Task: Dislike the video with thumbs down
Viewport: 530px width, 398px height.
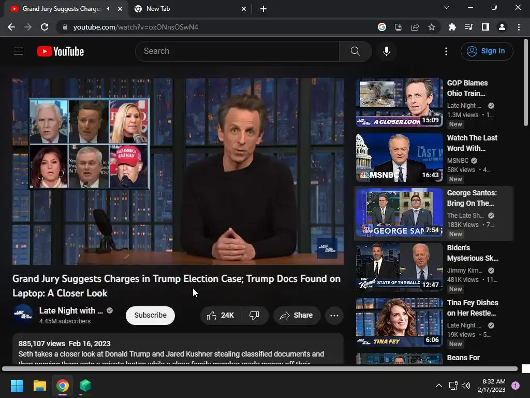Action: pos(255,316)
